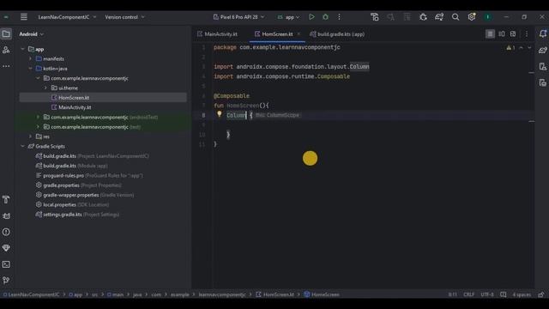Run the app with the green play button
Image resolution: width=549 pixels, height=309 pixels.
(x=311, y=17)
